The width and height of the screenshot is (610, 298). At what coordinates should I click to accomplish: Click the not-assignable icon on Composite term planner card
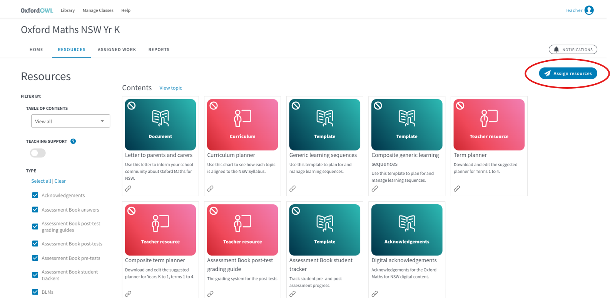pyautogui.click(x=132, y=211)
